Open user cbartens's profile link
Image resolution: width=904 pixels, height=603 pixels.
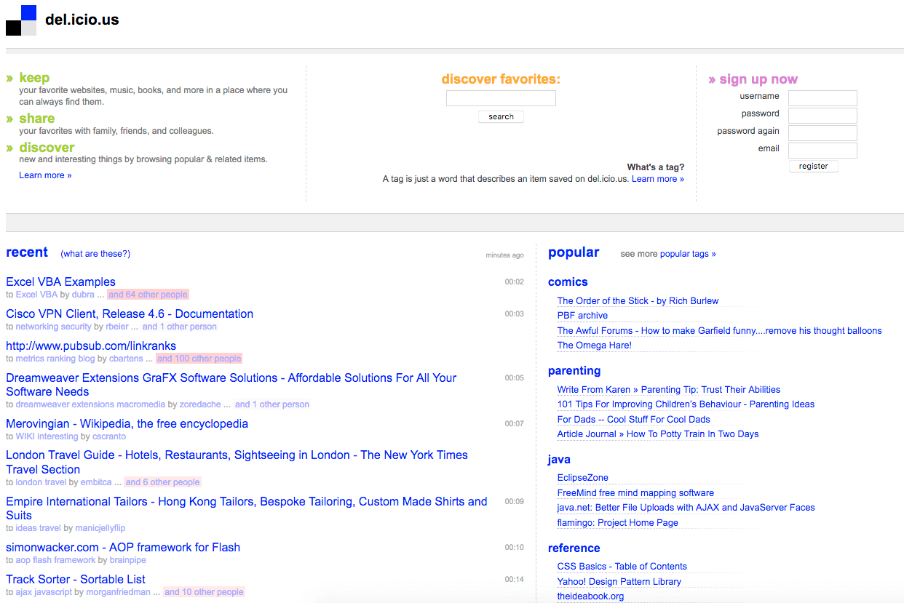[x=126, y=359]
